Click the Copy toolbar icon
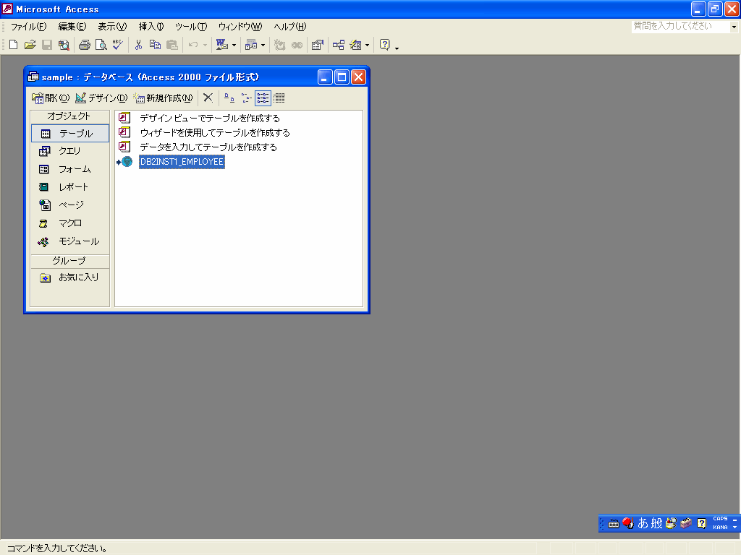This screenshot has width=741, height=555. click(x=155, y=45)
